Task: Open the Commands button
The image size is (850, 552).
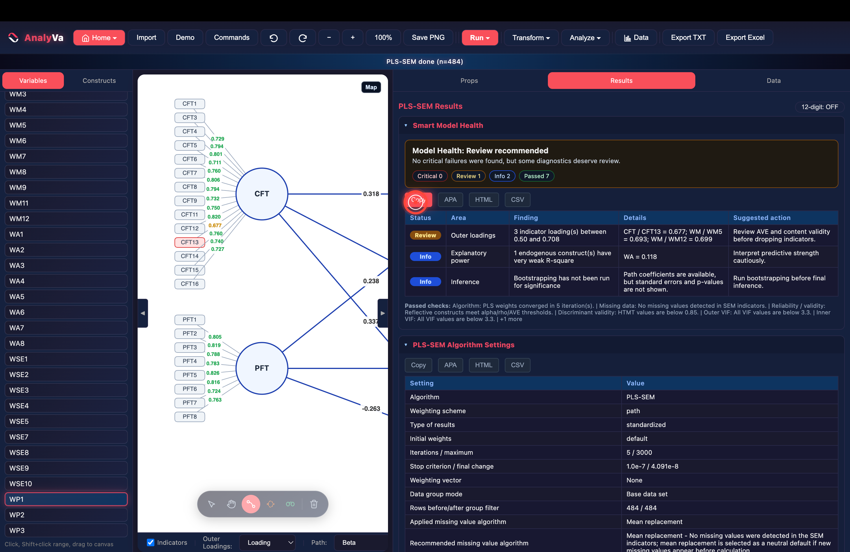Action: pos(231,38)
